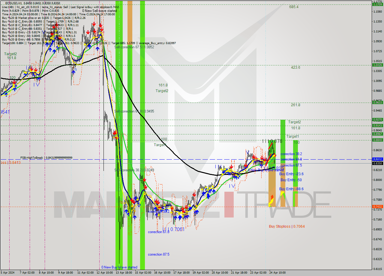Click the 'Buy Entry -23.6' label
Viewport: 384px width, 276px height.
tap(291, 174)
